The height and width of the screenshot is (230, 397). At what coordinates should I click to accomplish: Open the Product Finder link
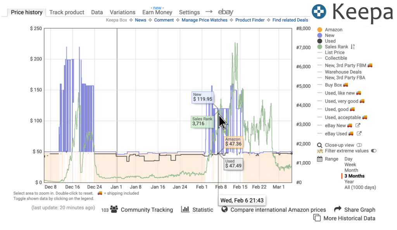point(250,20)
